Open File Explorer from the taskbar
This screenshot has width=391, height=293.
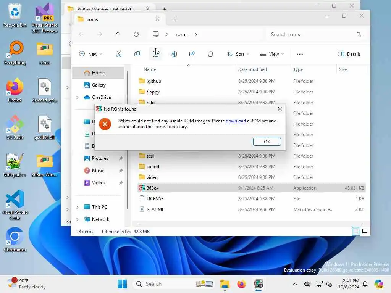point(225,284)
